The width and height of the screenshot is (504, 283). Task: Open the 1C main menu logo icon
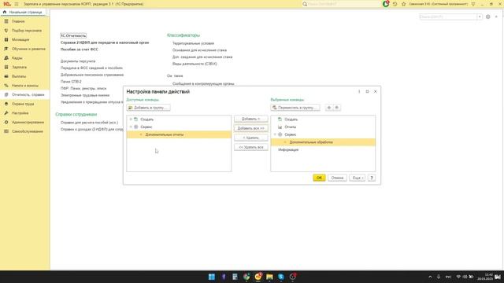point(7,4)
